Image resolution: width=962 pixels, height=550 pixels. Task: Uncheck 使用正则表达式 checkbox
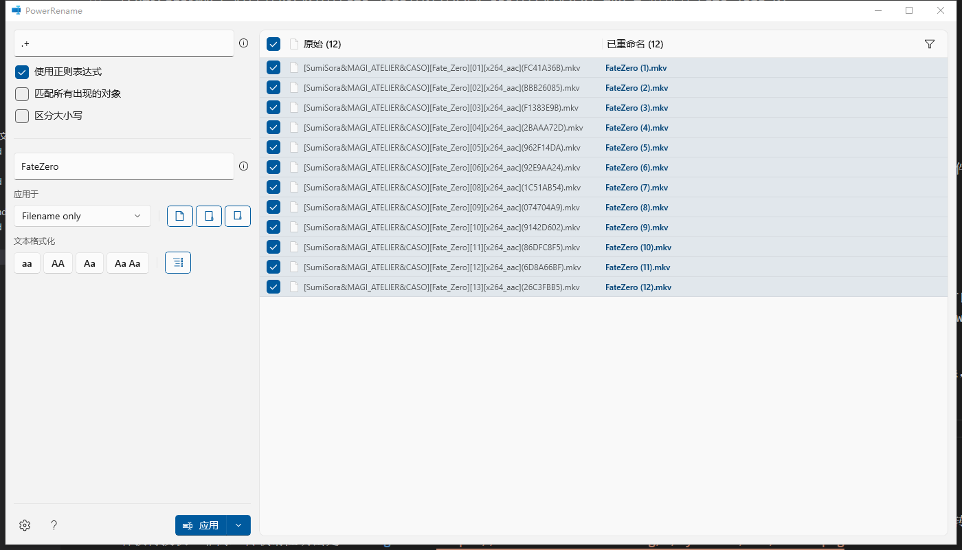coord(22,72)
